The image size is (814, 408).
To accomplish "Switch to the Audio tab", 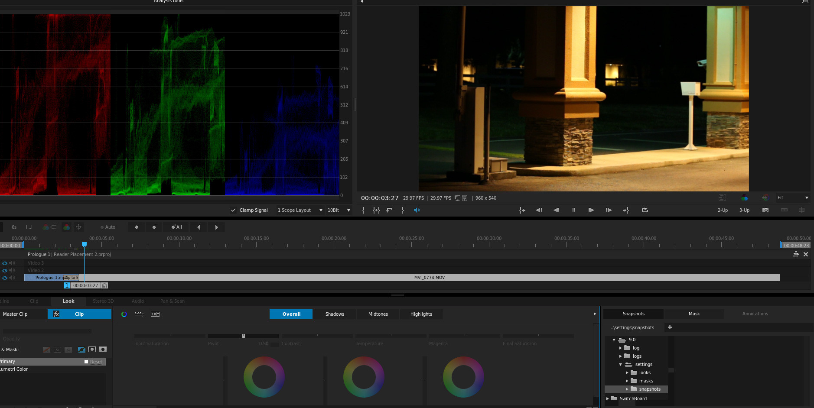I will (138, 301).
